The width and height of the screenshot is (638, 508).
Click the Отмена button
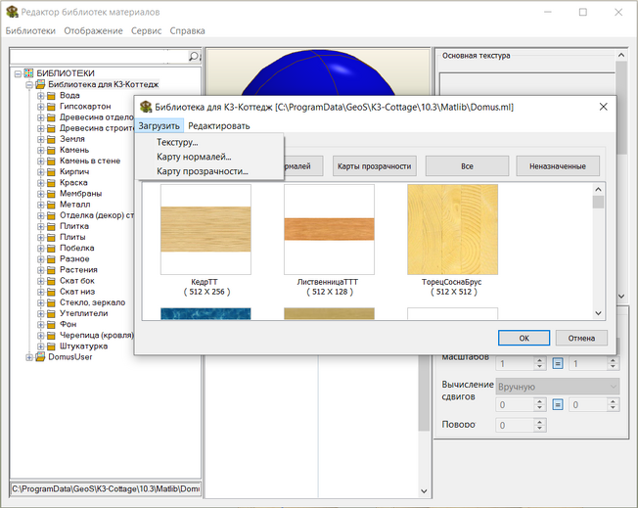click(581, 338)
